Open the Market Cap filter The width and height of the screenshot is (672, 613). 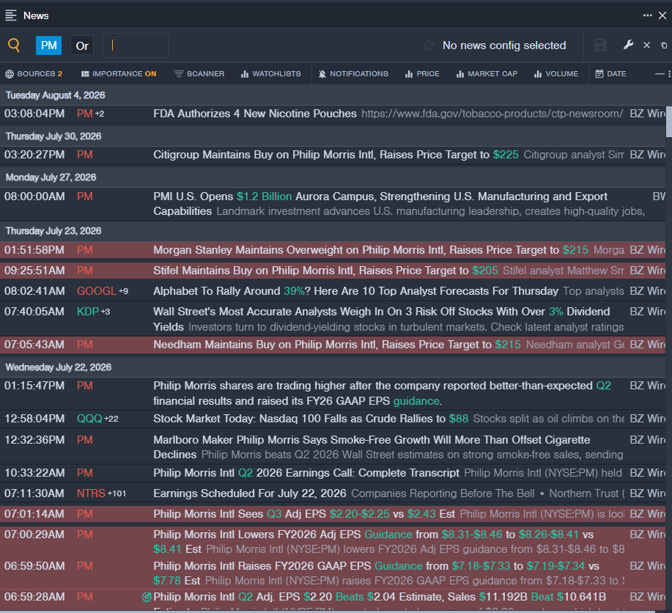point(487,74)
